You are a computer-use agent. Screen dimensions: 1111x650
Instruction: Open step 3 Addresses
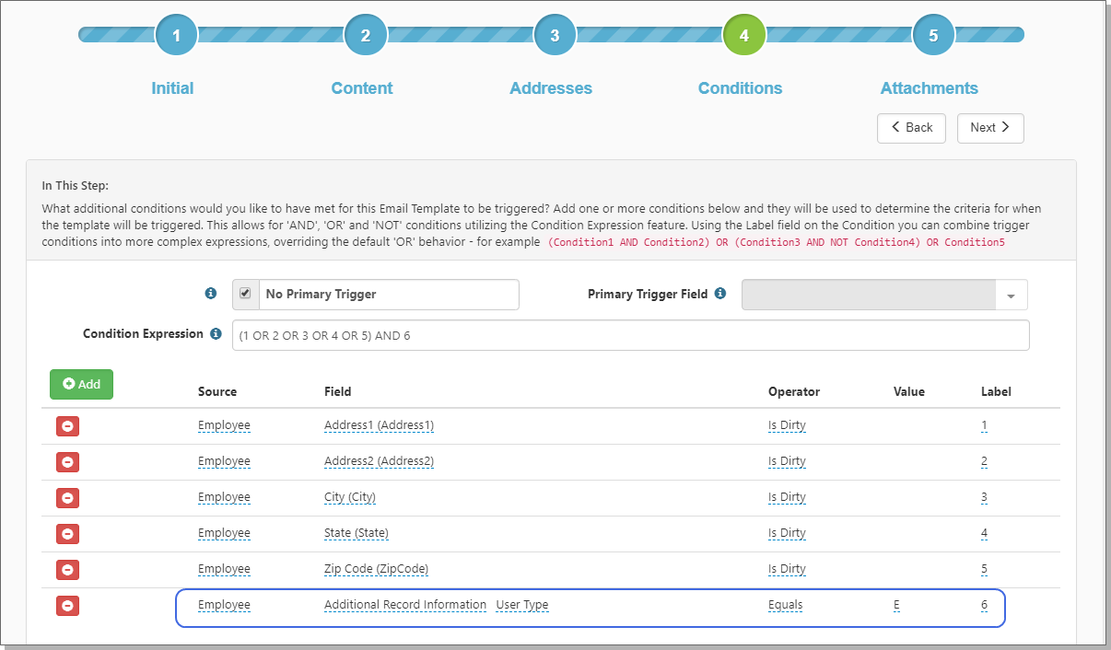pyautogui.click(x=555, y=36)
